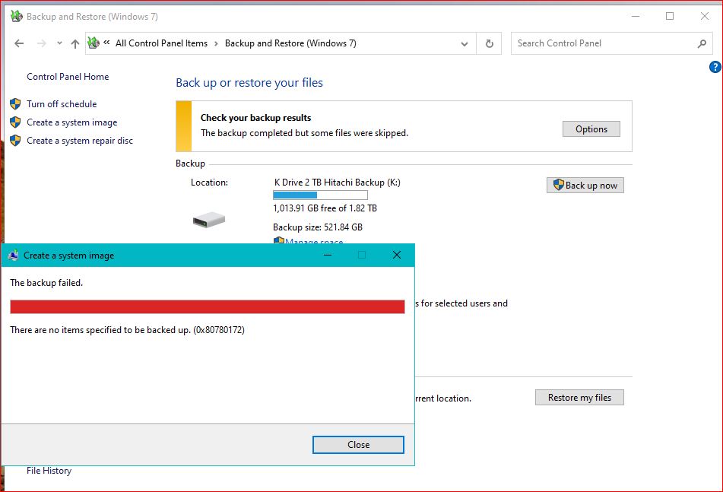Image resolution: width=723 pixels, height=492 pixels.
Task: Click the search magnifier icon
Action: click(702, 44)
